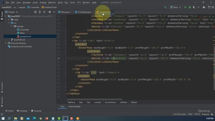Select Scratches and Consoles node
215x121 pixels.
pos(21,46)
